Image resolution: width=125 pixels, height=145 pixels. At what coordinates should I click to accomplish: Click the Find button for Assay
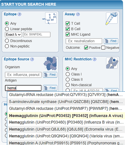pyautogui.click(x=111, y=41)
